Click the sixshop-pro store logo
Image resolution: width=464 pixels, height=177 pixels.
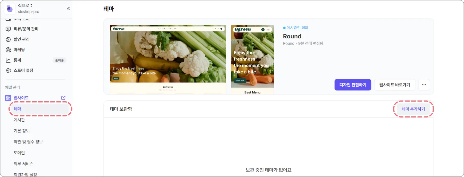tap(10, 9)
